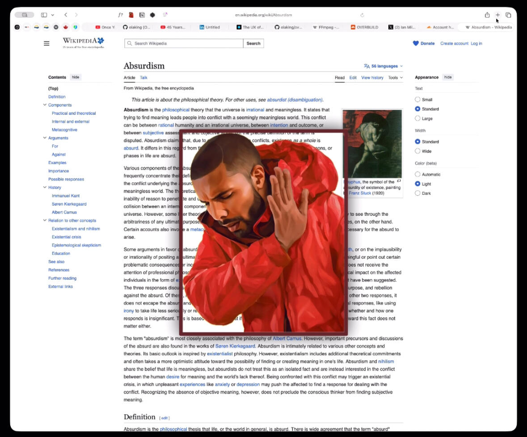The width and height of the screenshot is (527, 437).
Task: Click the window controls pill in title bar
Action: 25,15
